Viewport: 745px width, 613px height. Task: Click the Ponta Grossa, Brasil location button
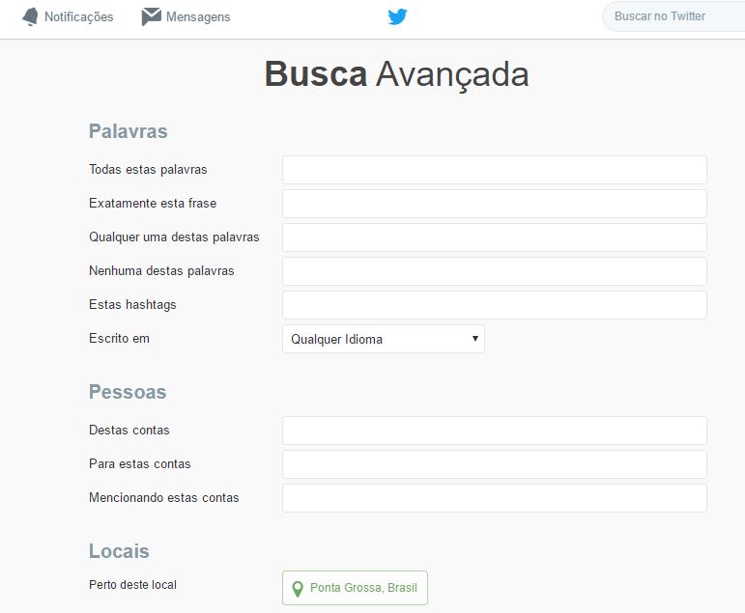click(x=355, y=588)
